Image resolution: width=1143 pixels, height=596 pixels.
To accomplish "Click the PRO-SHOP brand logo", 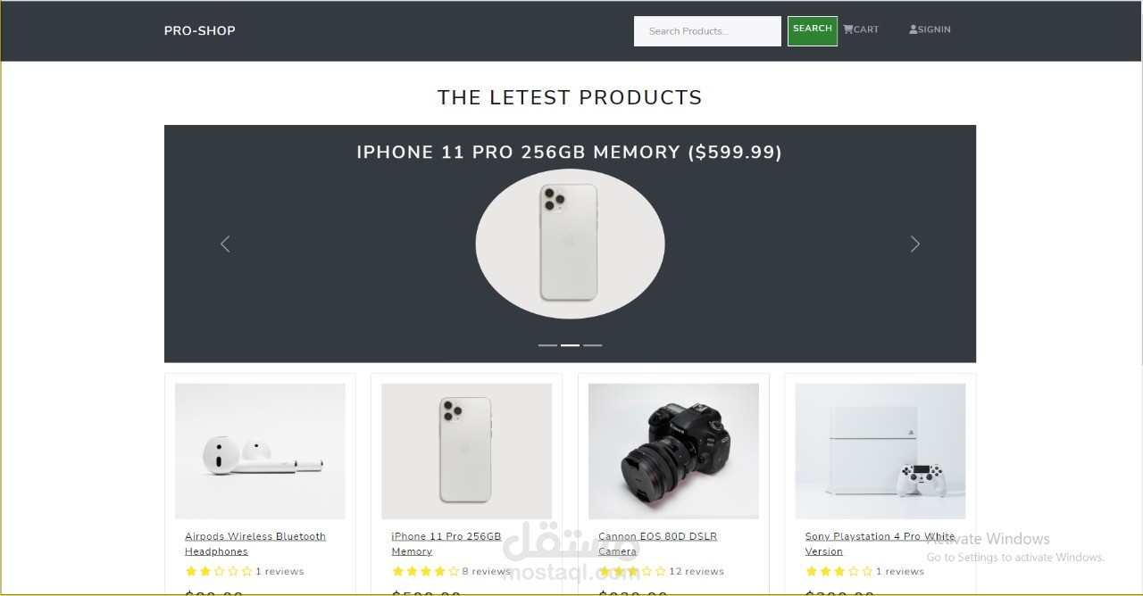I will pyautogui.click(x=199, y=29).
